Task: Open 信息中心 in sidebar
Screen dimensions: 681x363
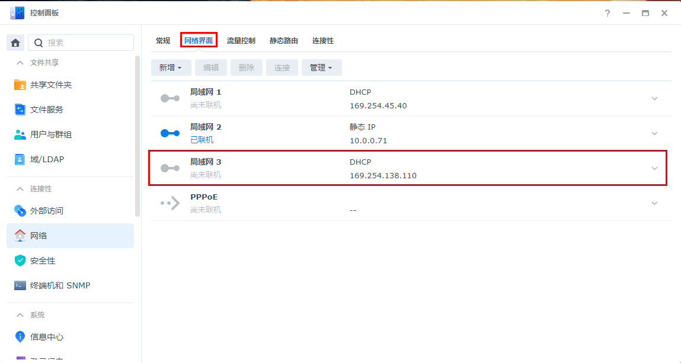Action: pos(46,337)
